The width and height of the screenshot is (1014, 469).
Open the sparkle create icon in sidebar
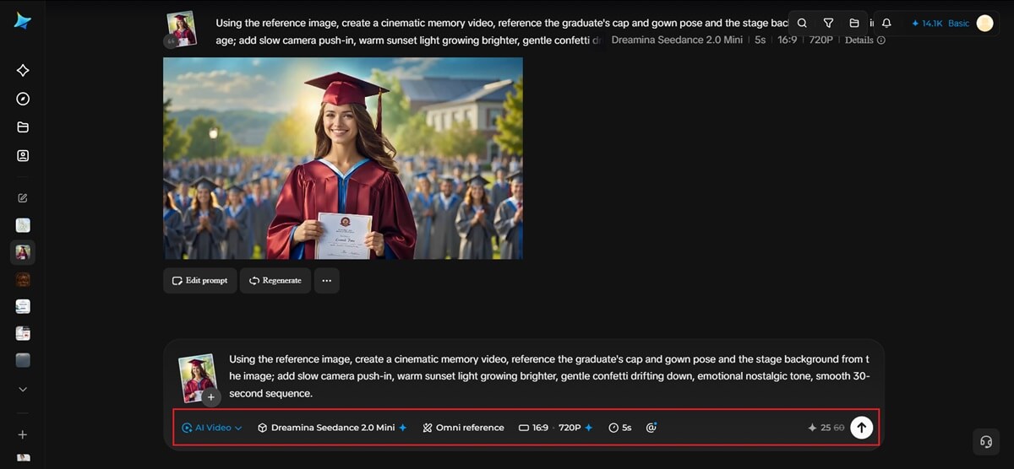23,71
